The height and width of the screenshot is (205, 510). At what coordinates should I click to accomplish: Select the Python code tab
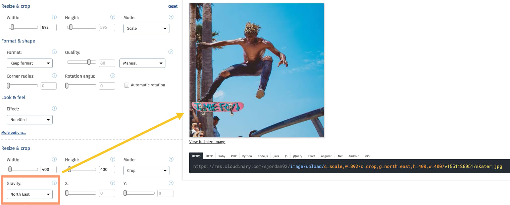247,156
